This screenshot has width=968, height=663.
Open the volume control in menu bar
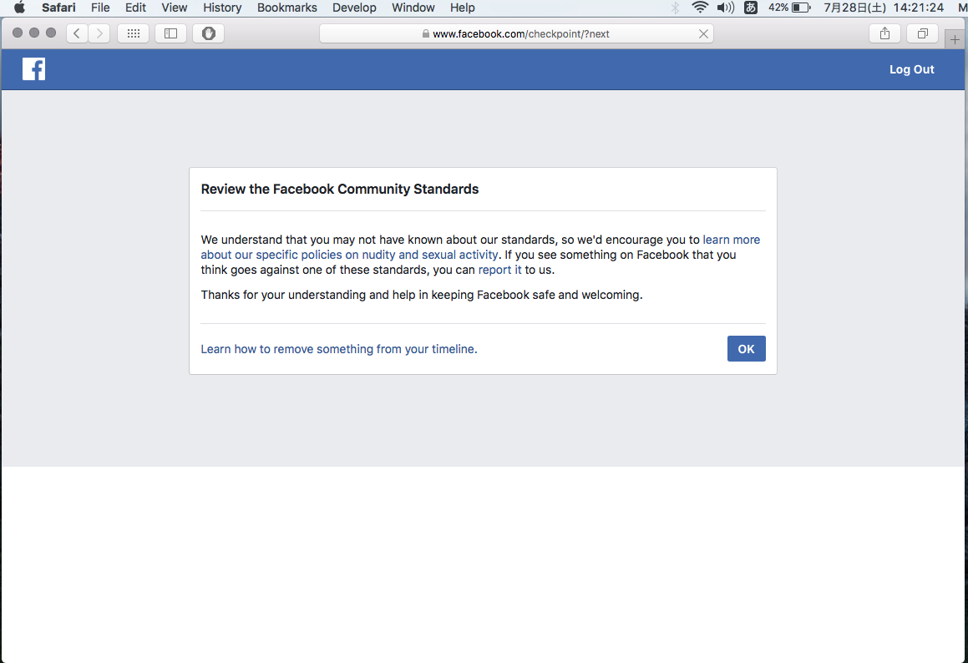pyautogui.click(x=726, y=8)
